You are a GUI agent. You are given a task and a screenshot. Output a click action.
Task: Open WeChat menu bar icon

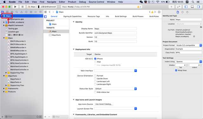tap(141, 2)
